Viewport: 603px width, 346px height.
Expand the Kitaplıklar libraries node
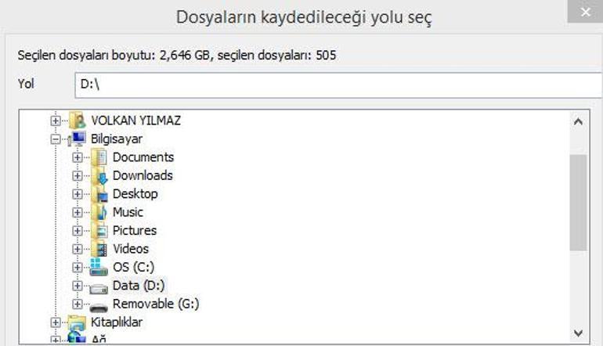point(55,323)
